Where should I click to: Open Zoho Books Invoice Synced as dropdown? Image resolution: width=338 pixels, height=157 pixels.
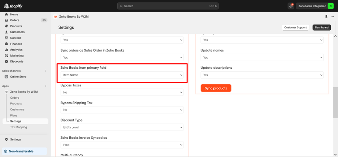[x=122, y=145]
